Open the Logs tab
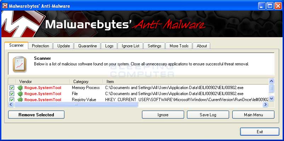Image resolution: width=284 pixels, height=141 pixels. click(x=109, y=46)
